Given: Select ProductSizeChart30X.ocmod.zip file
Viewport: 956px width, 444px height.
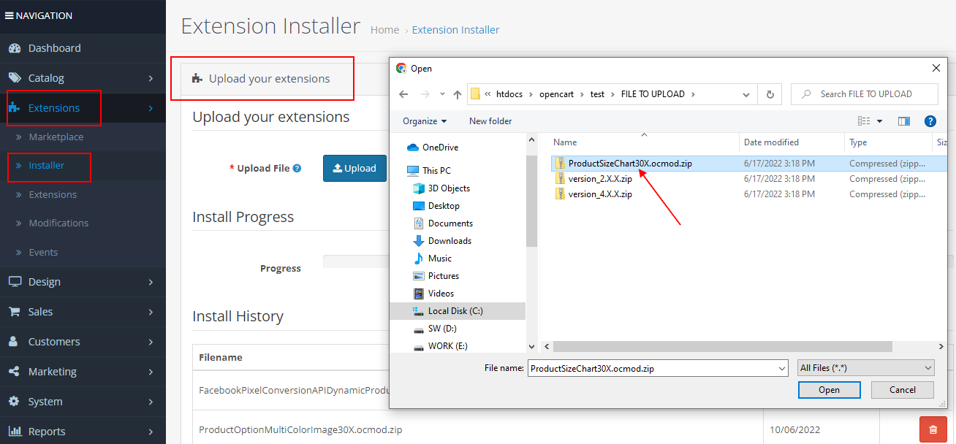Looking at the screenshot, I should (629, 164).
